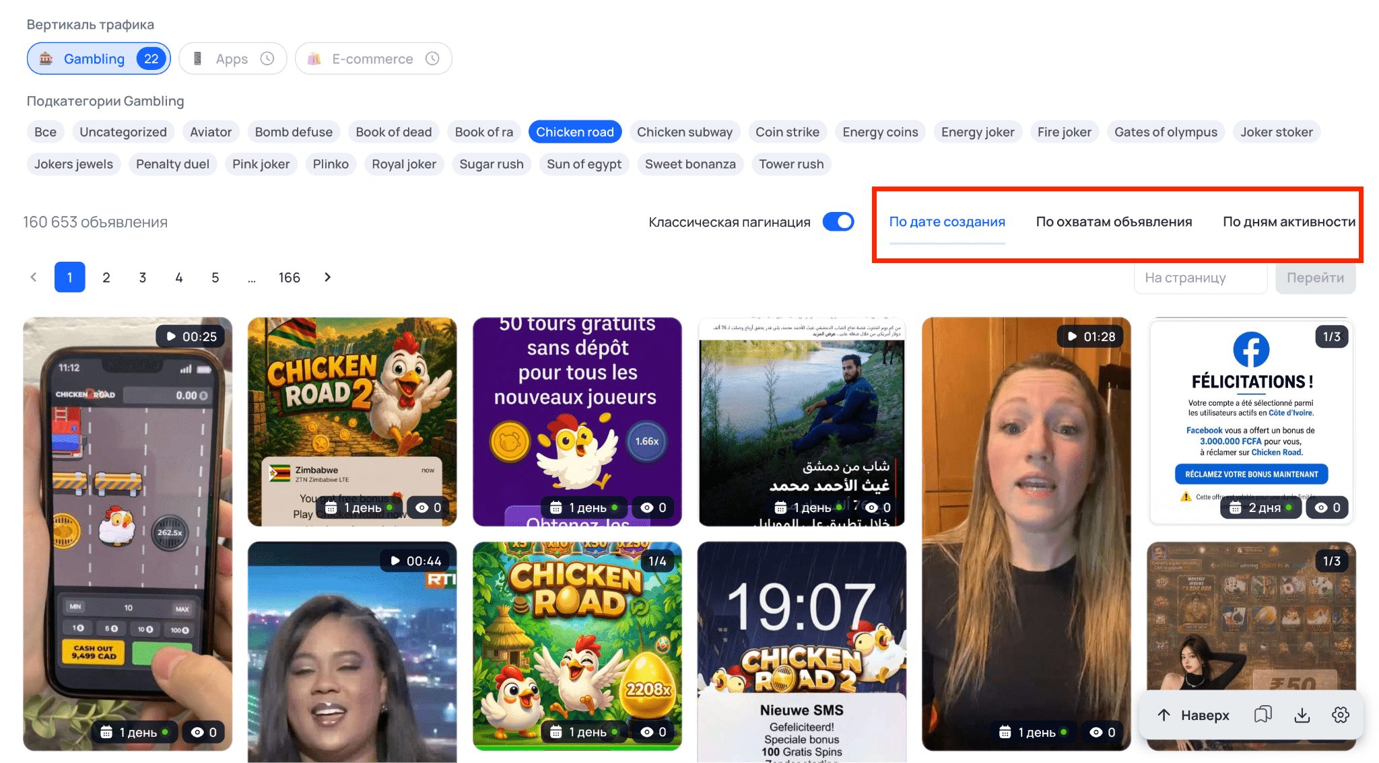Image resolution: width=1379 pixels, height=763 pixels.
Task: Click the clock icon on the Apps tab
Action: pos(267,59)
